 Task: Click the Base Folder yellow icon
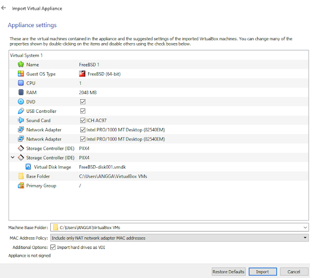click(x=21, y=176)
